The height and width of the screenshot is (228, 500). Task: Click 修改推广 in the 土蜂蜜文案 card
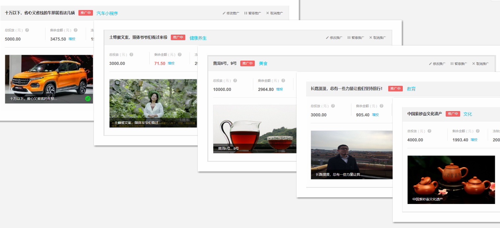[x=334, y=38]
